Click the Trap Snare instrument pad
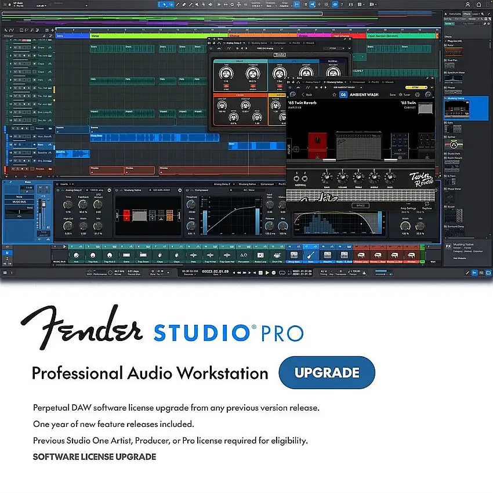The height and width of the screenshot is (493, 493). click(143, 255)
